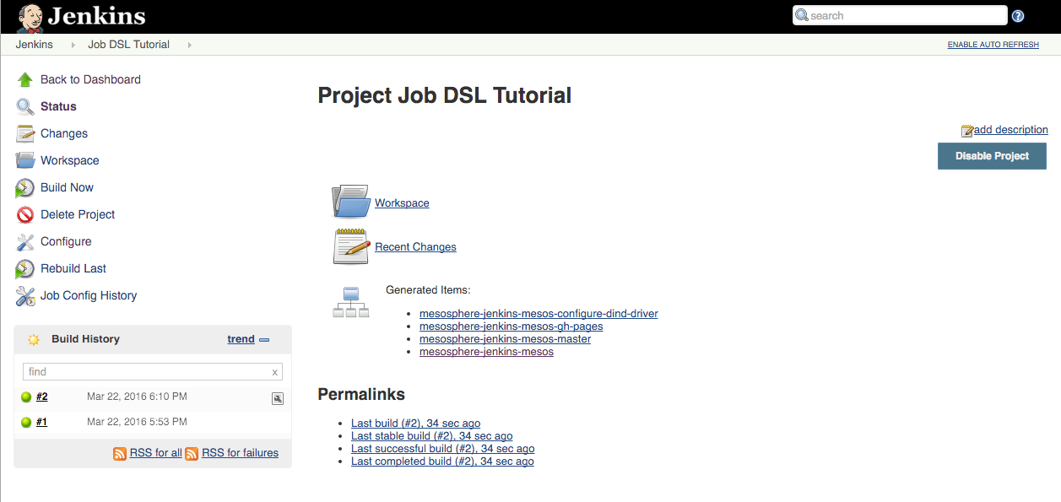Open the Build History trend link

click(x=241, y=339)
